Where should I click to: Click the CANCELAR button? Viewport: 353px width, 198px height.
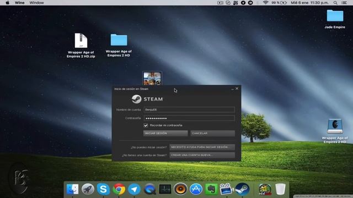213,133
